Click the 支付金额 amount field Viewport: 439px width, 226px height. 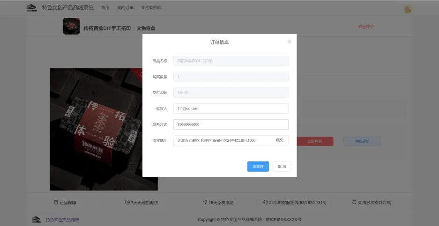231,93
